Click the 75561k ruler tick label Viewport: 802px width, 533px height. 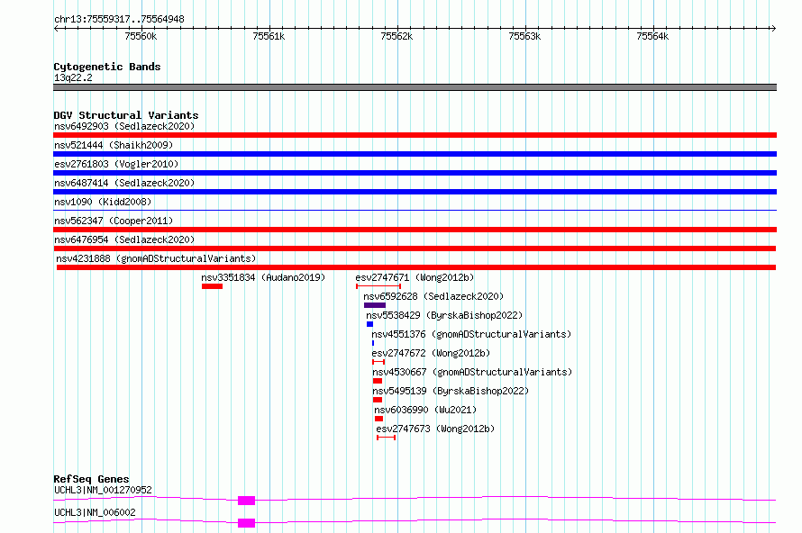click(x=269, y=36)
